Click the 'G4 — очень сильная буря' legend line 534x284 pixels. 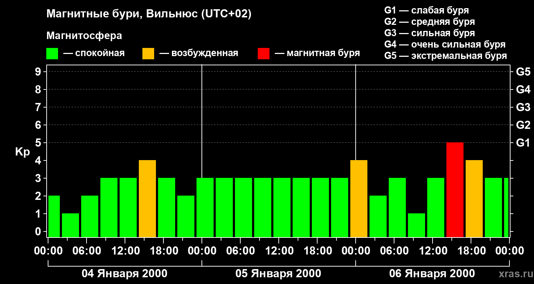445,44
